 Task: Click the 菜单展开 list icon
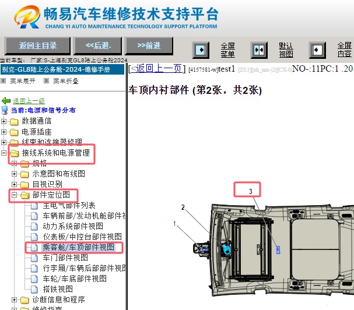coord(3,81)
